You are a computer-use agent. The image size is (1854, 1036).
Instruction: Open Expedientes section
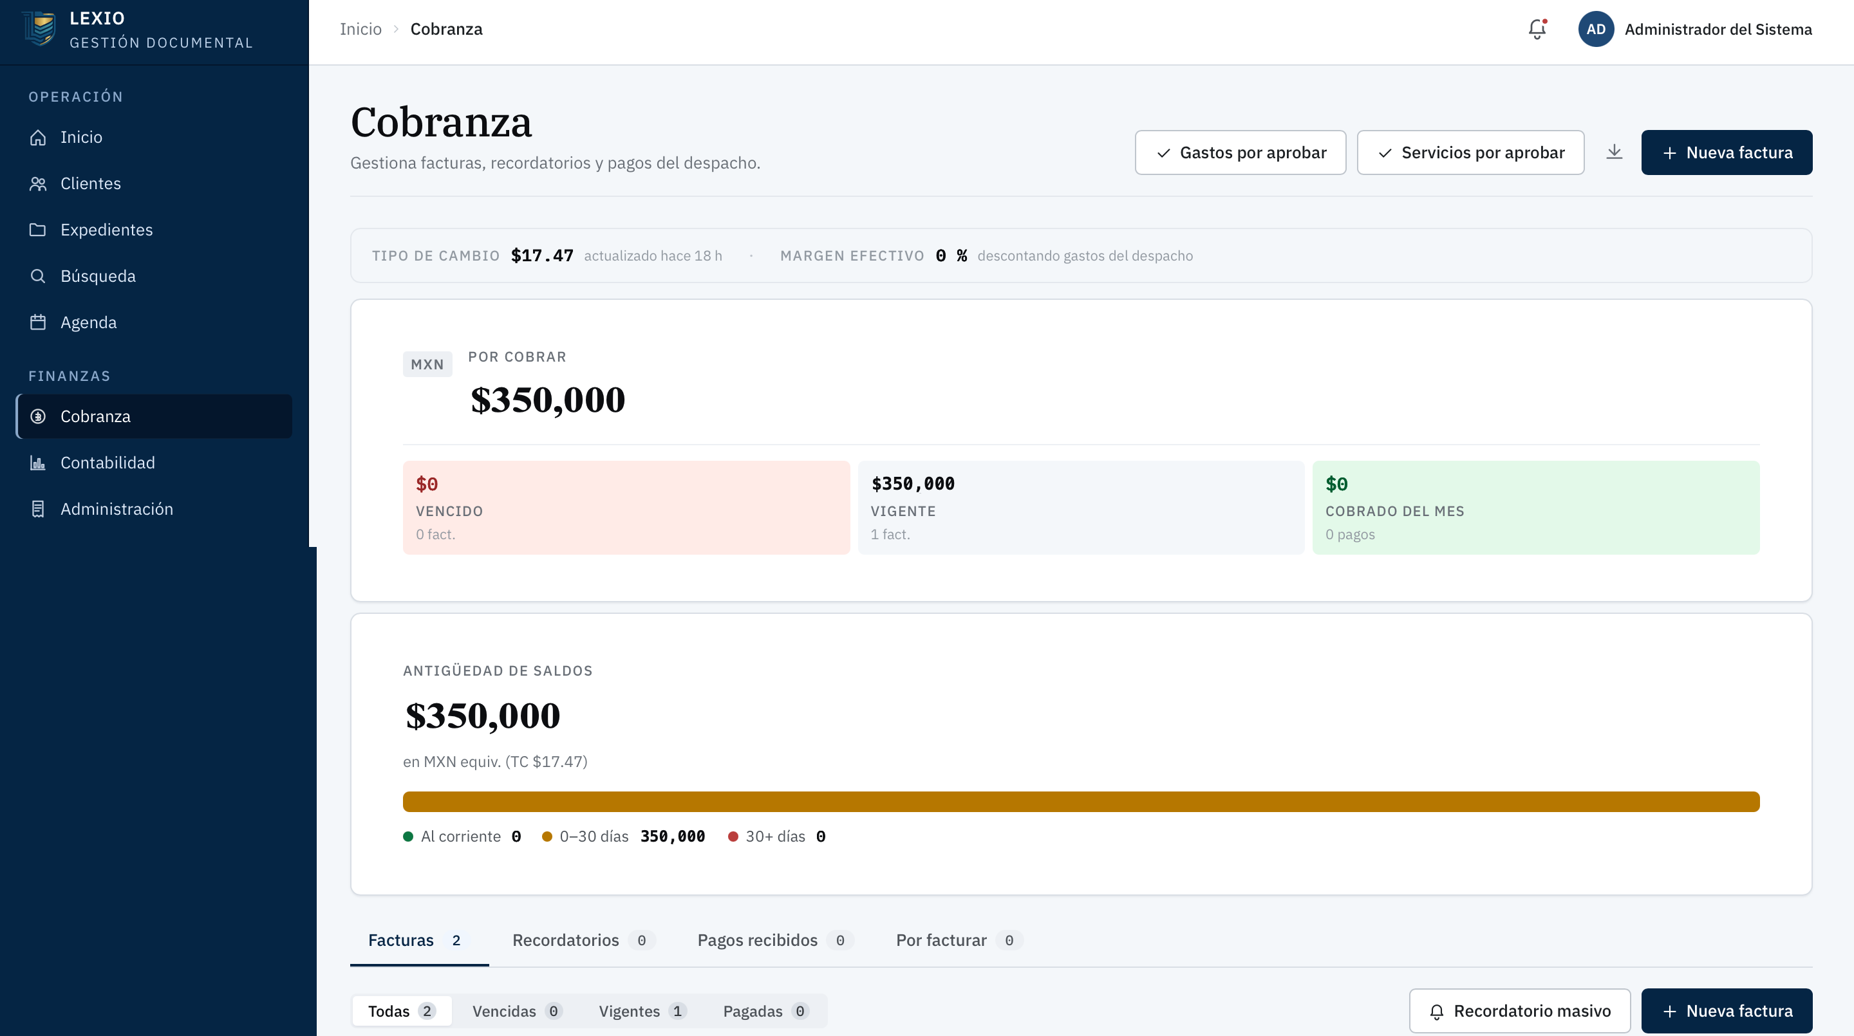point(154,230)
